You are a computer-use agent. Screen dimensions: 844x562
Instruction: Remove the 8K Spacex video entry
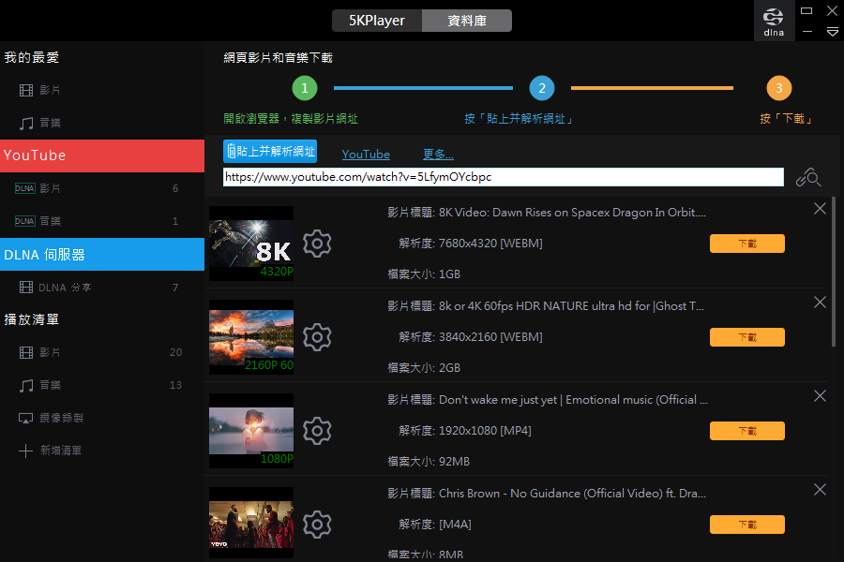point(820,209)
